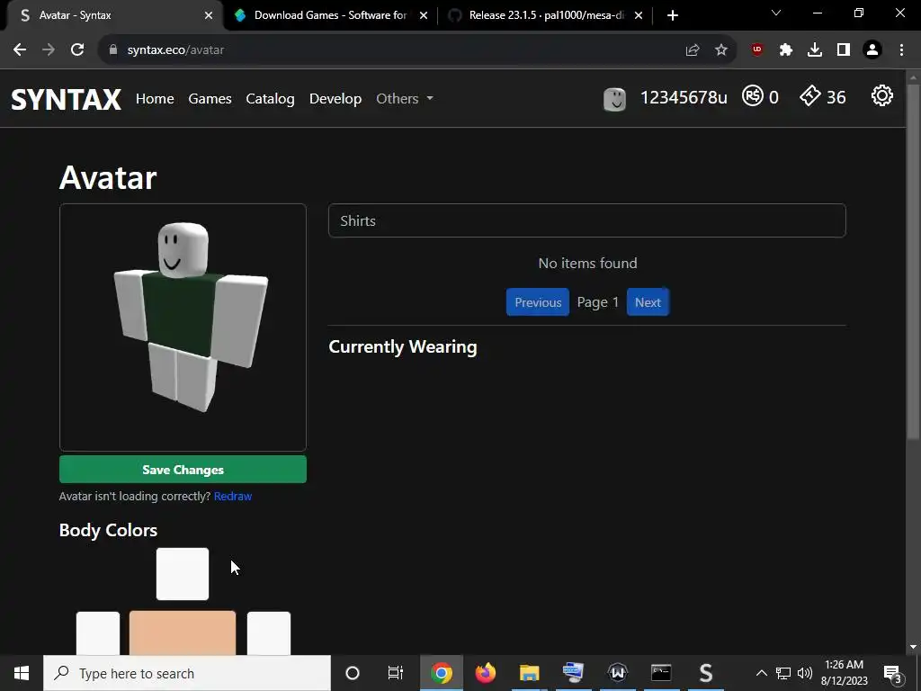Click the taskbar search box

pyautogui.click(x=187, y=673)
